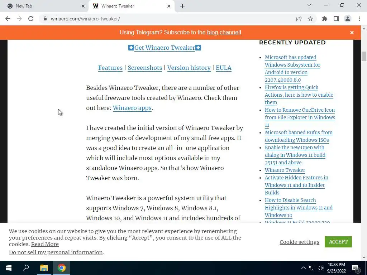Open File Explorer from the taskbar
Image resolution: width=367 pixels, height=275 pixels.
pyautogui.click(x=44, y=268)
